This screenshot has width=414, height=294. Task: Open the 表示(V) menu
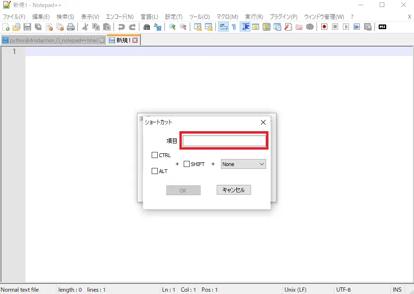pos(90,17)
